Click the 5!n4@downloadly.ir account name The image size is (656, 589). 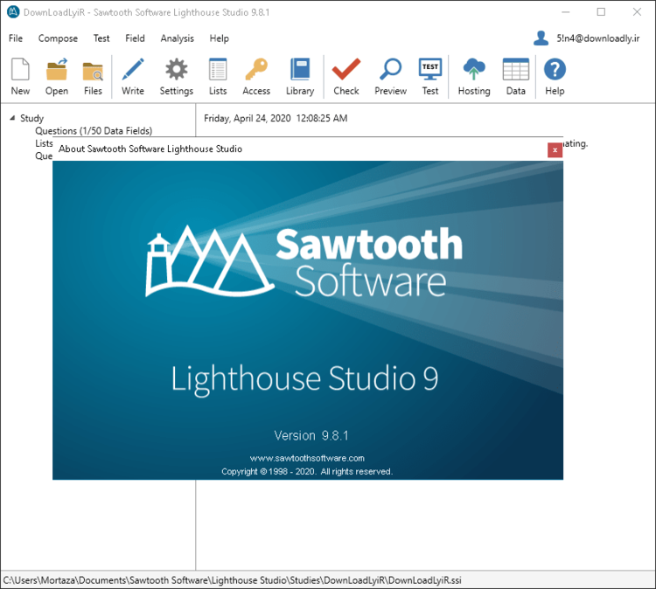[598, 38]
